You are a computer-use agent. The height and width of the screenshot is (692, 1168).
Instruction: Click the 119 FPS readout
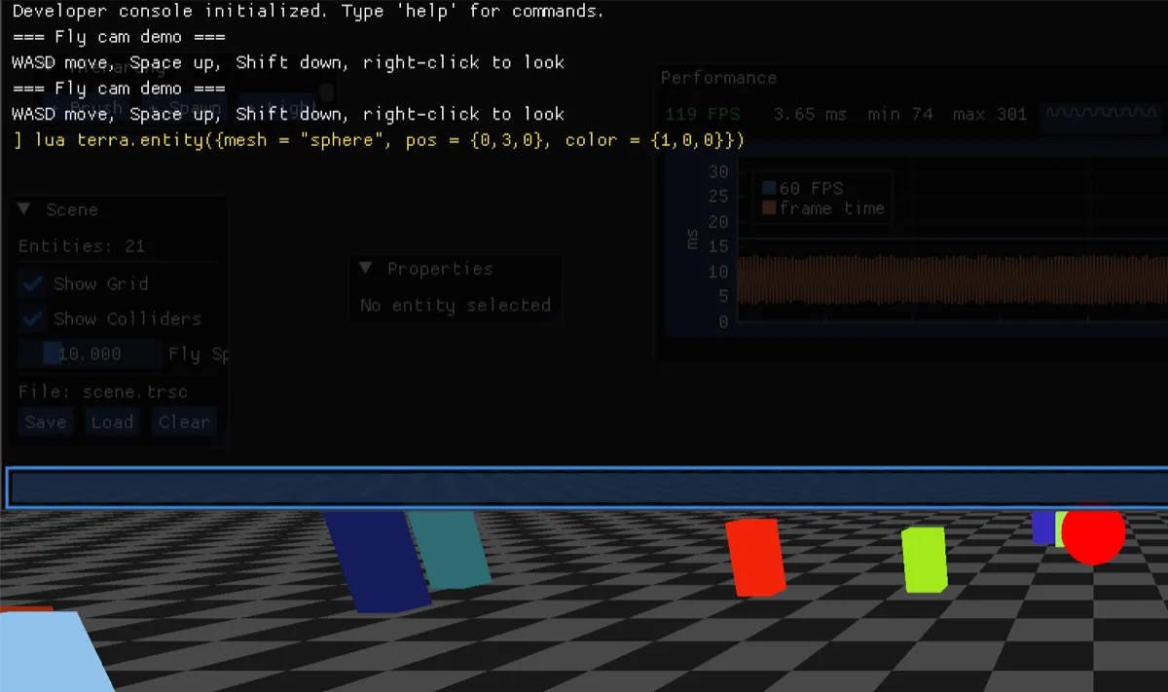[x=703, y=114]
